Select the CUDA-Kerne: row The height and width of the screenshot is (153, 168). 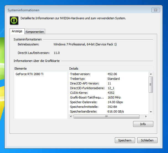(x=108, y=93)
